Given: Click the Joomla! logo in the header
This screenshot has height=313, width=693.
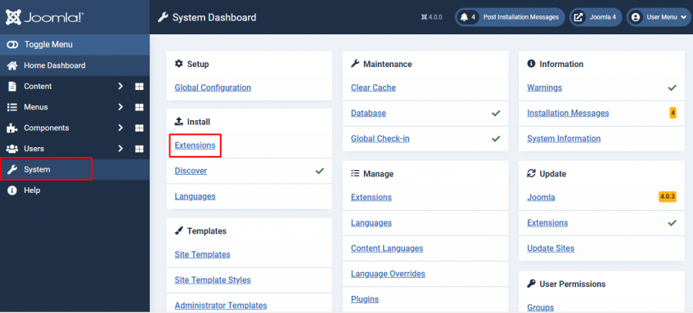Looking at the screenshot, I should pos(44,17).
